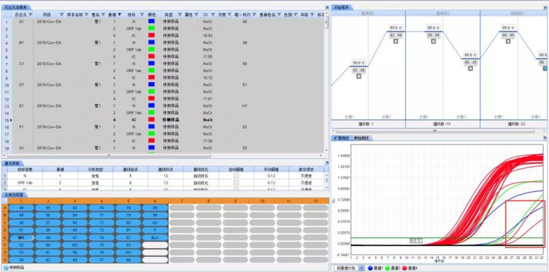Screen dimensions: 549x272
Task: Pin the amplification curve panel
Action: tap(545, 138)
